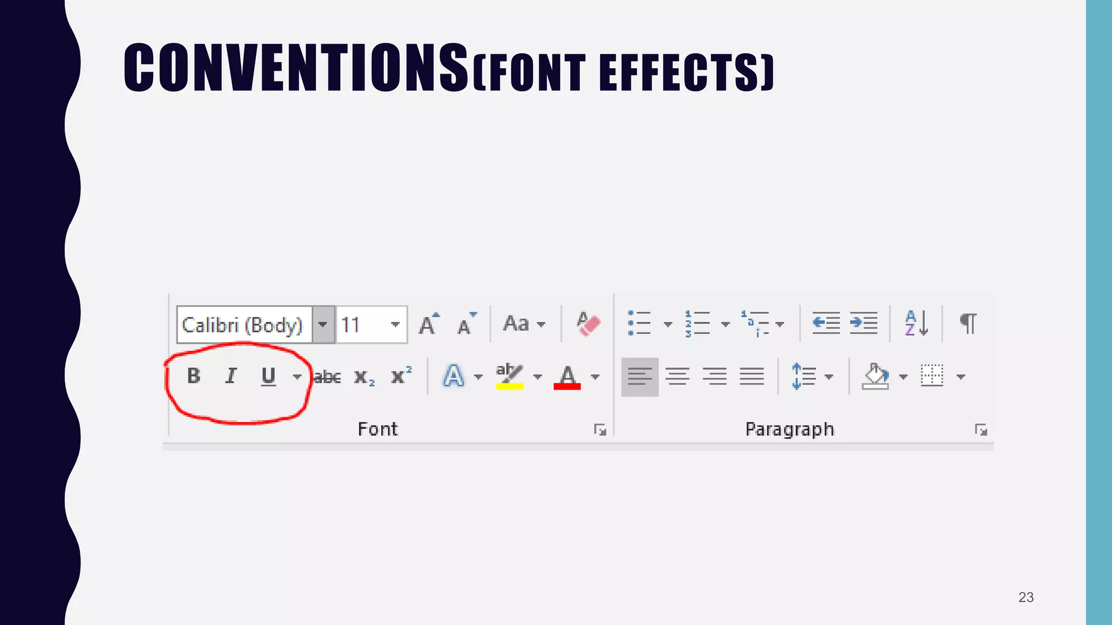Toggle Subscript formatting
This screenshot has height=625, width=1112.
(x=364, y=377)
